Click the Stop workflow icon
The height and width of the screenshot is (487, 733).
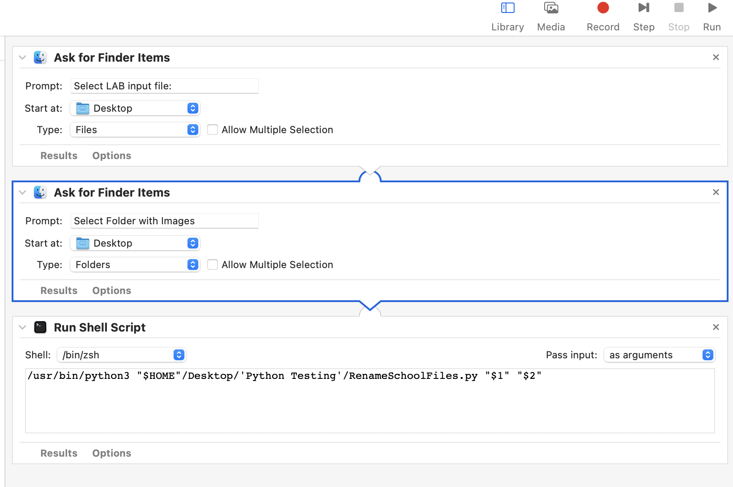point(679,8)
